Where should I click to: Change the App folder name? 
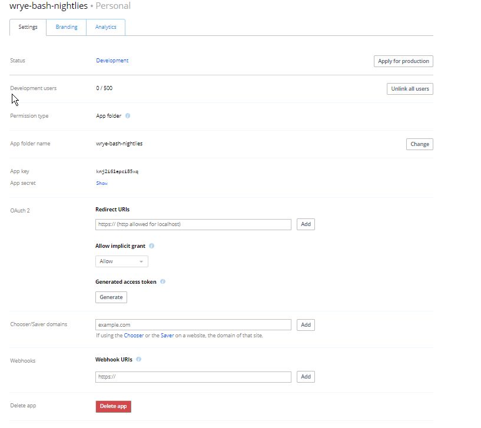pos(420,144)
